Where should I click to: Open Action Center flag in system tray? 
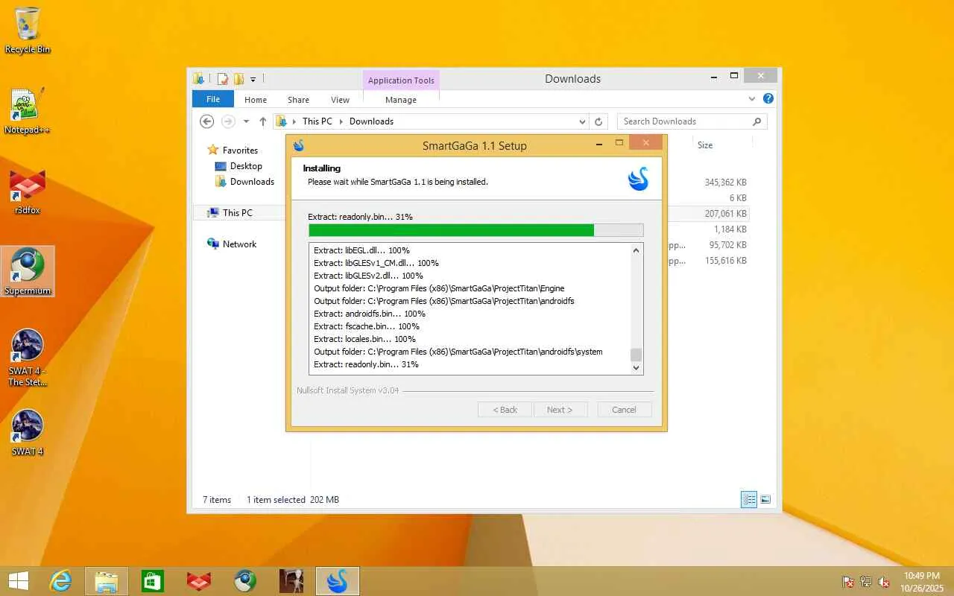[x=848, y=582]
